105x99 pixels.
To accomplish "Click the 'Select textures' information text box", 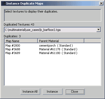I will pos(52,15).
